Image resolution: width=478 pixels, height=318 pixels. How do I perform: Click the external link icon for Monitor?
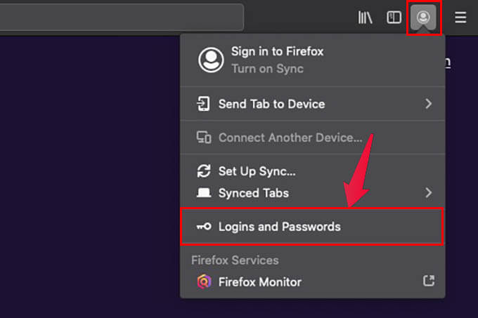click(428, 281)
